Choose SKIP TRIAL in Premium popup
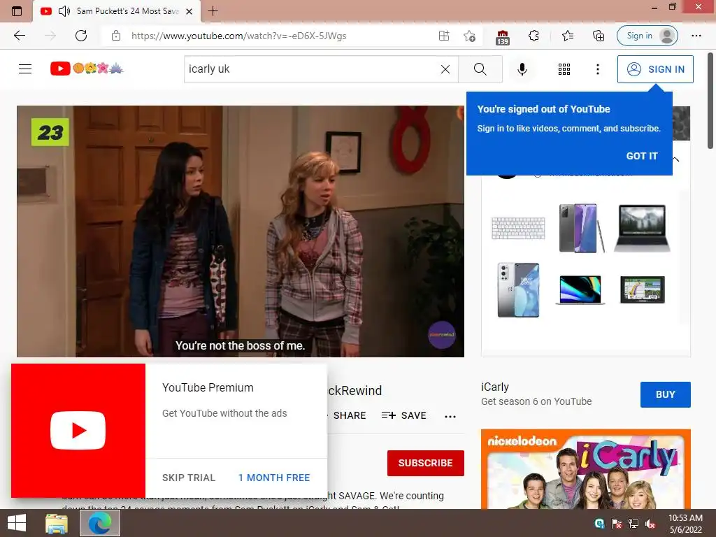 [x=189, y=478]
